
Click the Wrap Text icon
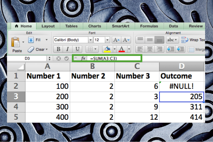tap(185, 40)
